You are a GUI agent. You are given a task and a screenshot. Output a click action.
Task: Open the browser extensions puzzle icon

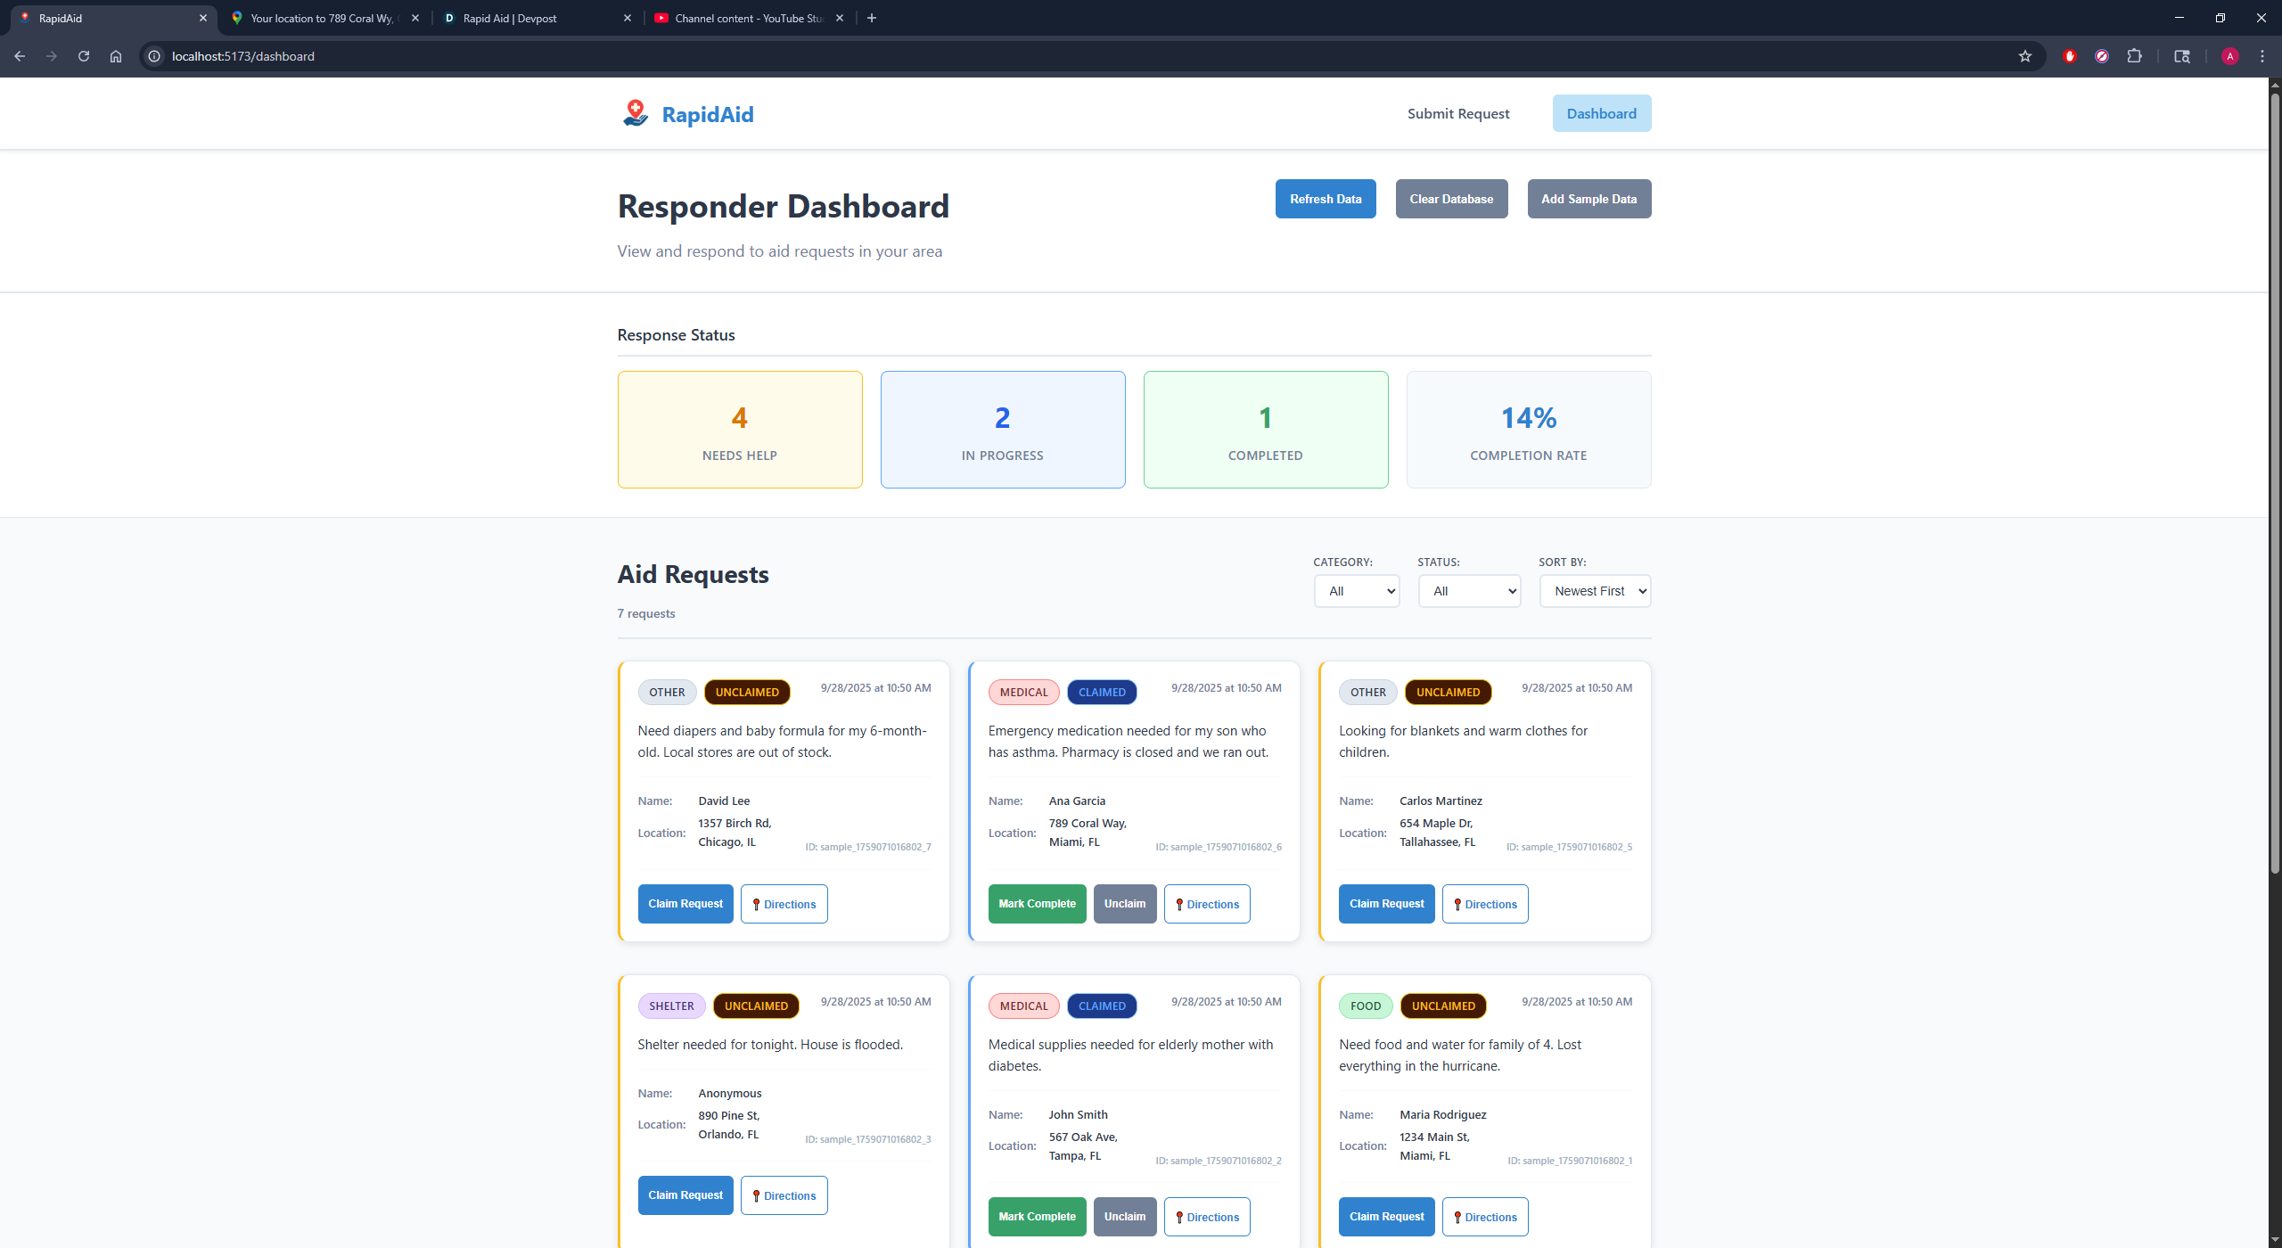2134,56
